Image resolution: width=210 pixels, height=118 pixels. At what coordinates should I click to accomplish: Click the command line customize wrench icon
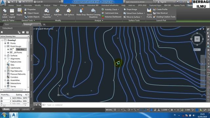coord(40,105)
